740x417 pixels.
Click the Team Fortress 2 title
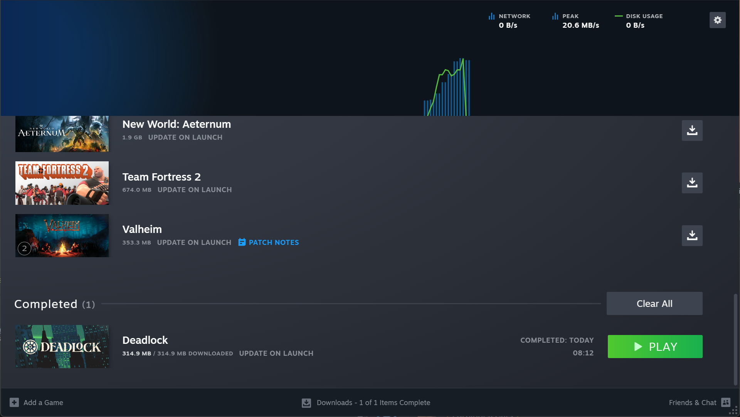(161, 177)
